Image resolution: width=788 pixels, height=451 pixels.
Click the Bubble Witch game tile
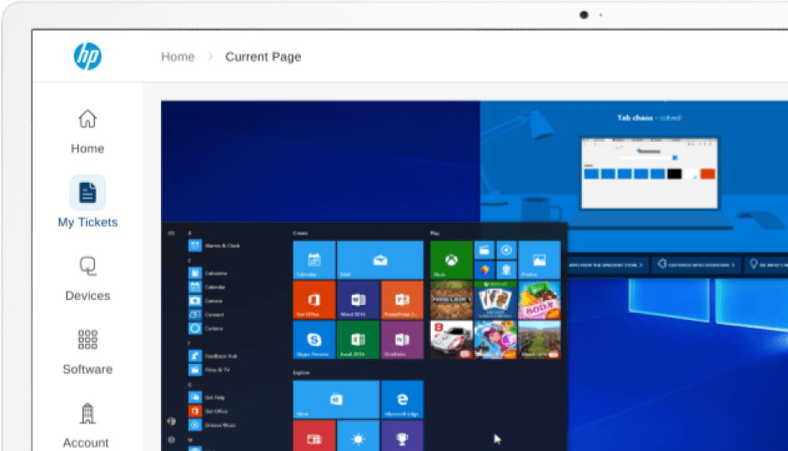(x=495, y=340)
